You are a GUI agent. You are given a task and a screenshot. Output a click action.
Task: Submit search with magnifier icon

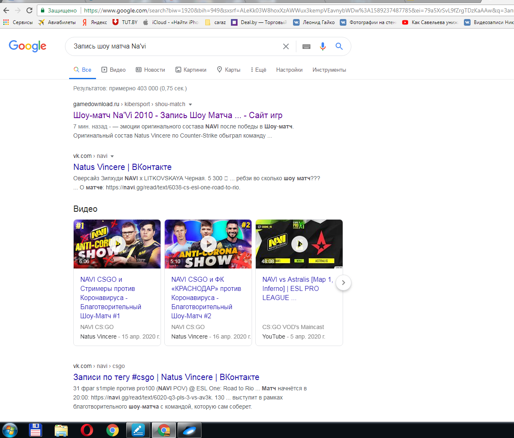point(339,46)
